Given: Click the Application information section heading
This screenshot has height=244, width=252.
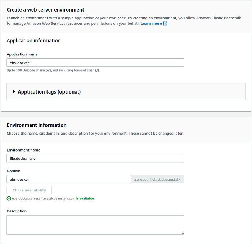Looking at the screenshot, I should click(33, 41).
